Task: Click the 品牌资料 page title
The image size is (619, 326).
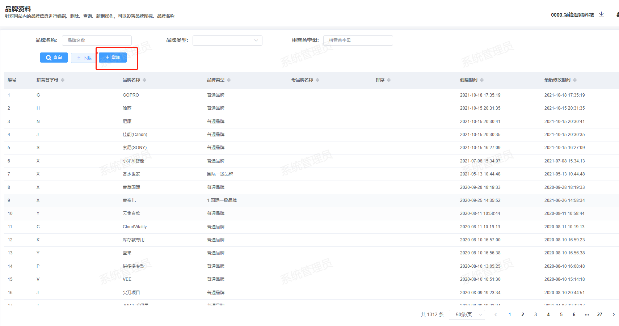Action: click(18, 9)
